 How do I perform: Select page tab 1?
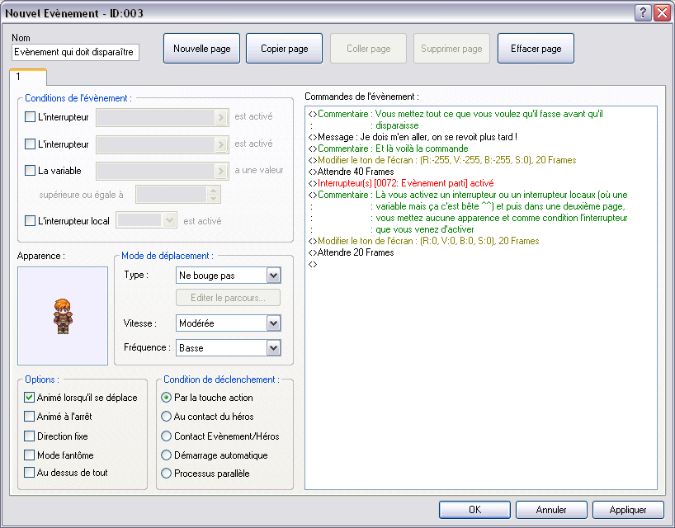tap(27, 77)
